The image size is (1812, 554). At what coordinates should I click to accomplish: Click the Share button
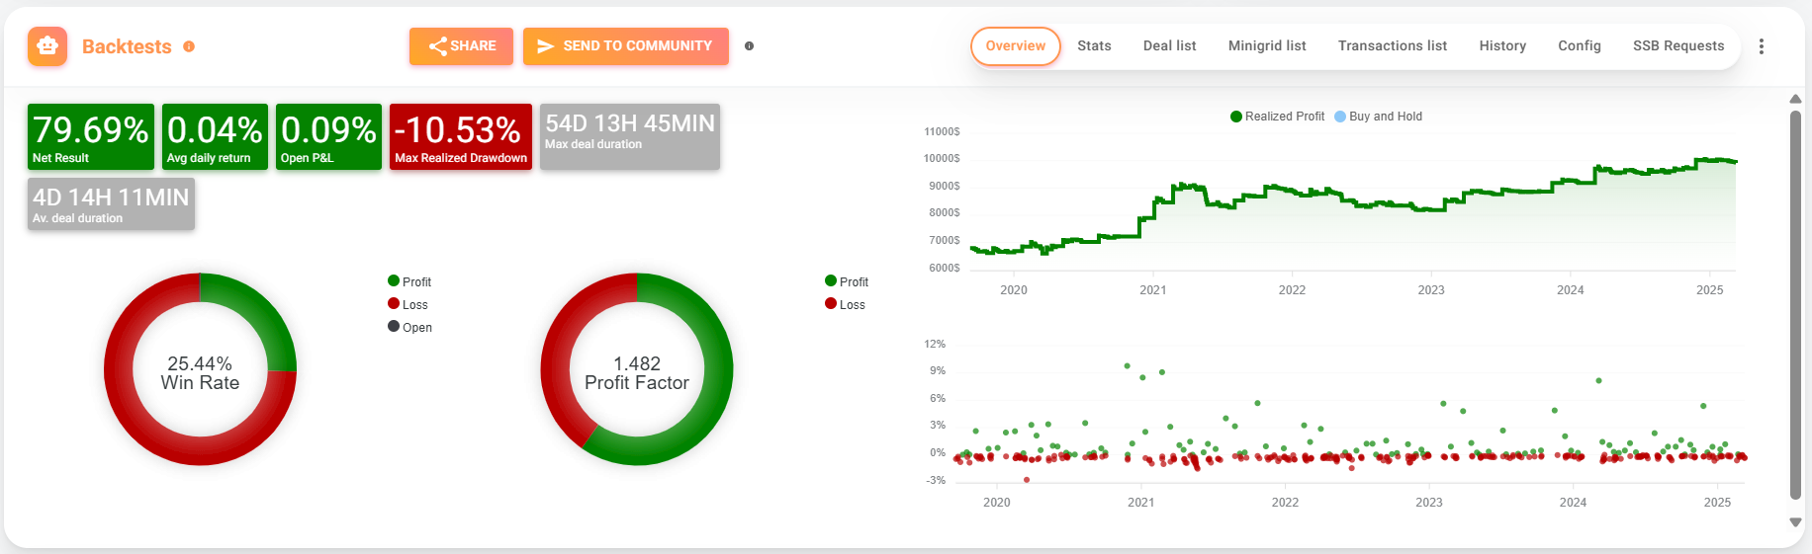pyautogui.click(x=461, y=46)
